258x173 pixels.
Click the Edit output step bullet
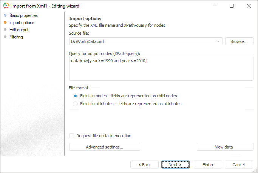coord(5,30)
